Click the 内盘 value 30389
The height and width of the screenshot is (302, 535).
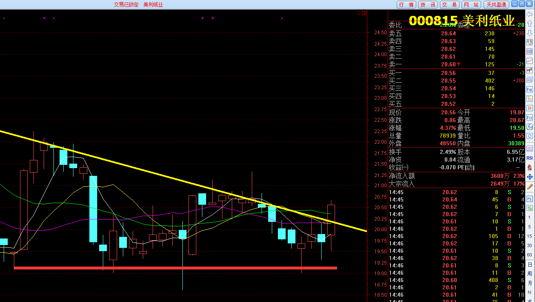[515, 143]
